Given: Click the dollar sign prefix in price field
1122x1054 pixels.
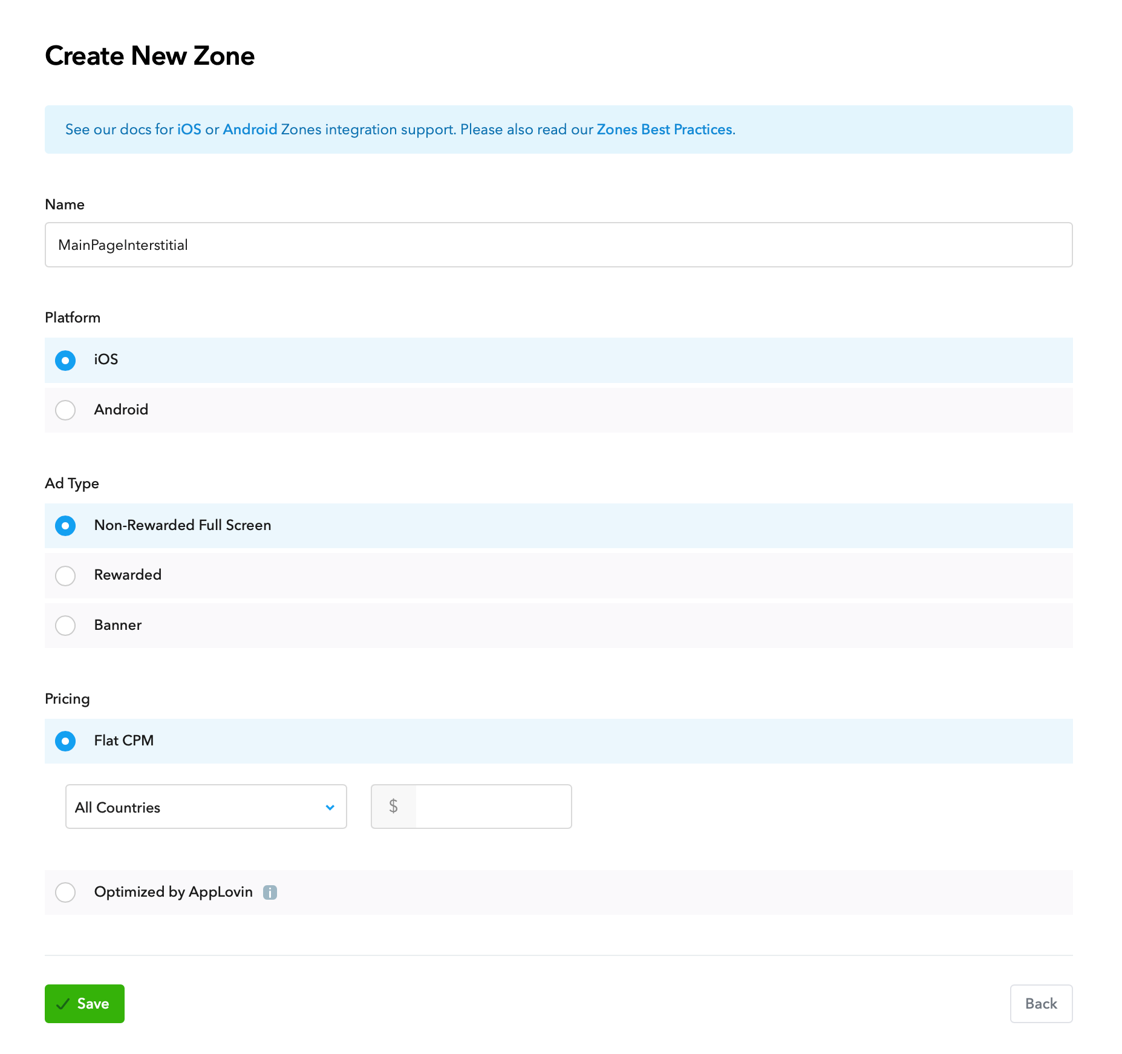Looking at the screenshot, I should 394,807.
